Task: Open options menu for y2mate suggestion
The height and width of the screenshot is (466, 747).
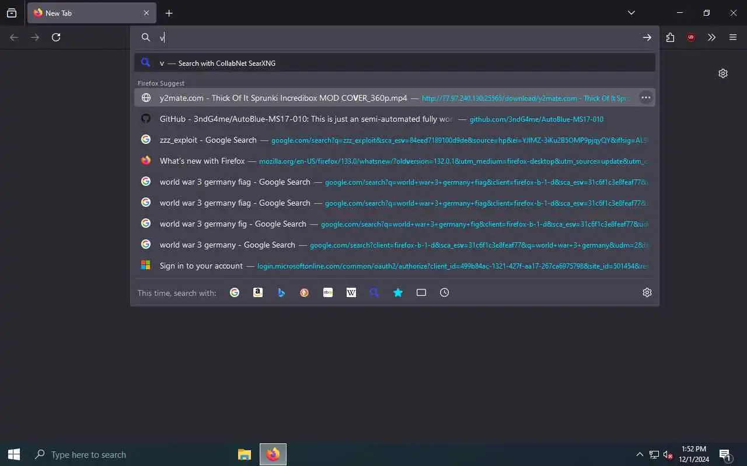Action: (645, 98)
